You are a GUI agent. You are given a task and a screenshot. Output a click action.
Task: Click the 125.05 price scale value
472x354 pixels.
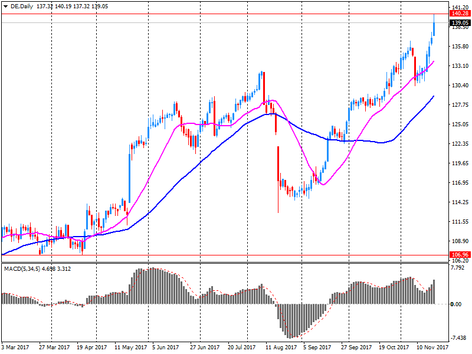click(x=460, y=124)
